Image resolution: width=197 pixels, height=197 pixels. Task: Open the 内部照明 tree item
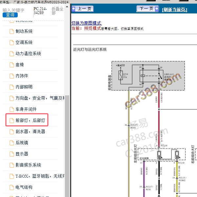(x=24, y=87)
